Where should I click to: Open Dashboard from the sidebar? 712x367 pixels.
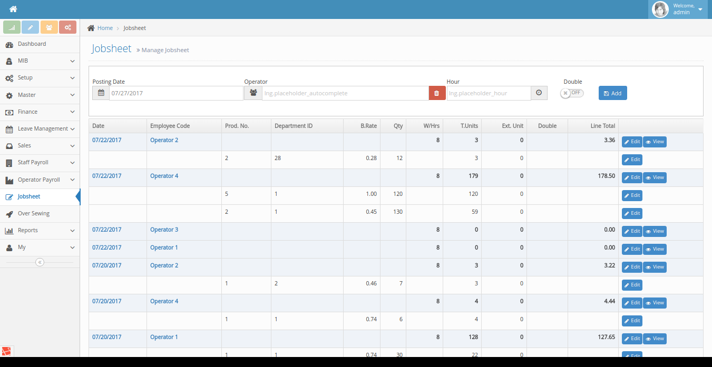(32, 44)
